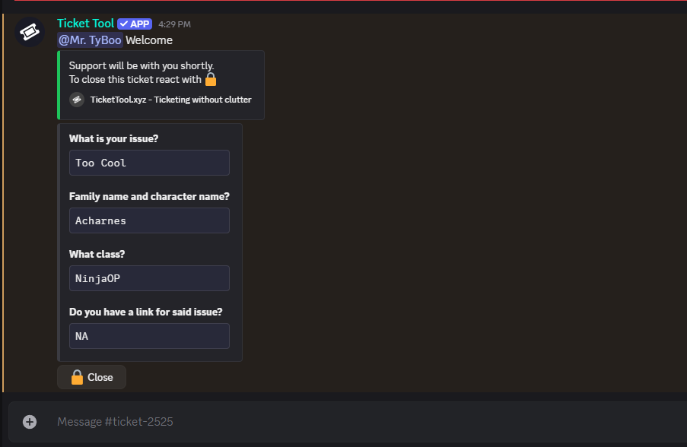687x447 pixels.
Task: Click the "What class?" heading
Action: [96, 254]
